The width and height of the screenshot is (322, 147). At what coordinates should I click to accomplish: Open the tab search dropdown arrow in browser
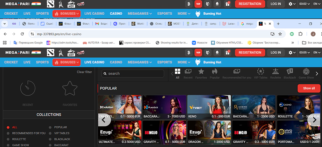point(5,24)
